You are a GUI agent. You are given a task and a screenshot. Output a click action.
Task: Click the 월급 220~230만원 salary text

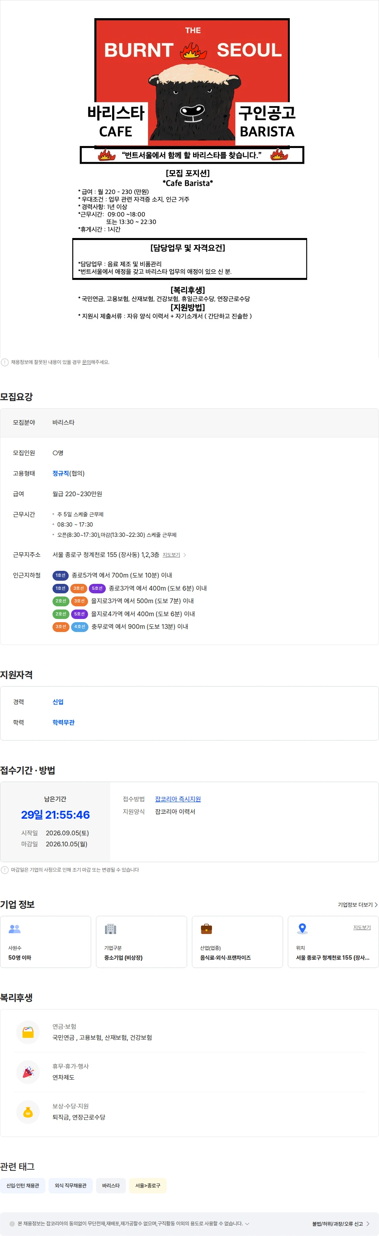(77, 494)
